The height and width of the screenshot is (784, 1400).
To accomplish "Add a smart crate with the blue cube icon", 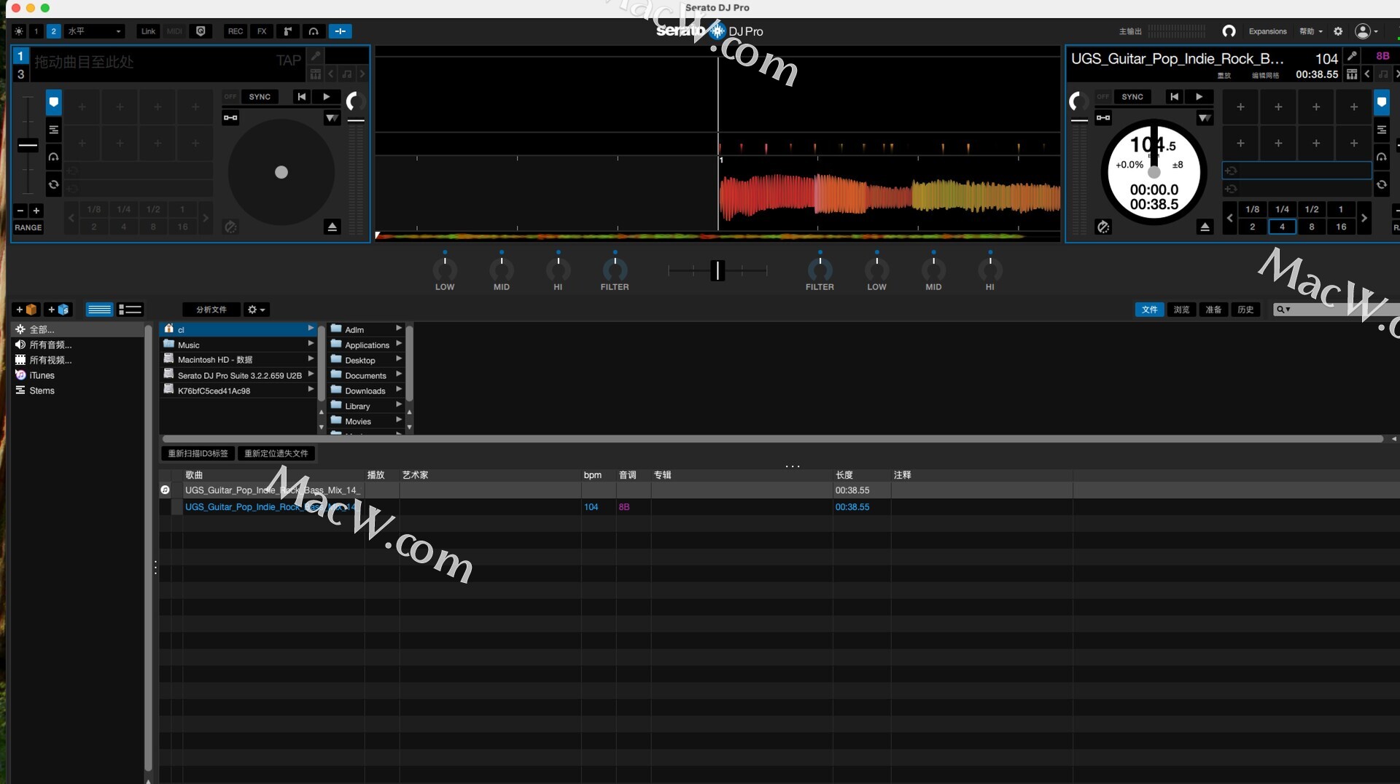I will [x=58, y=310].
